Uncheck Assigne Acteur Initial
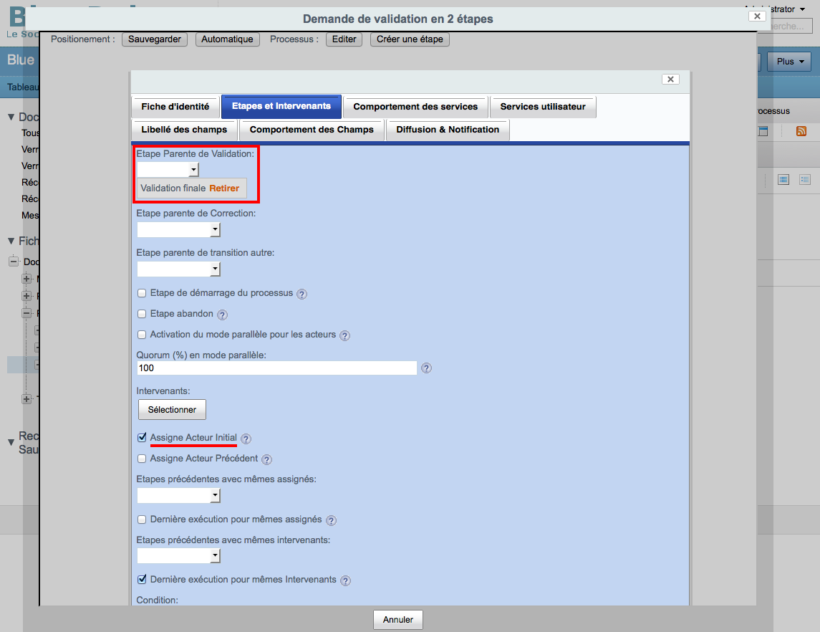 pyautogui.click(x=142, y=437)
